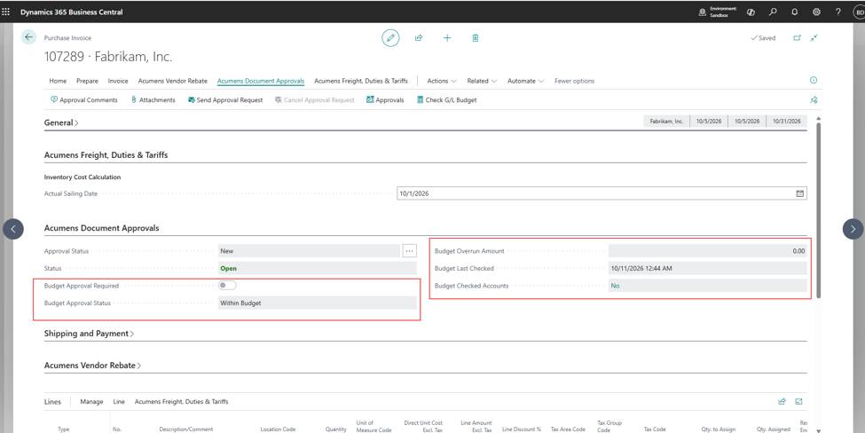Click the 10/31/2026 summary date
The image size is (865, 433).
(x=787, y=122)
